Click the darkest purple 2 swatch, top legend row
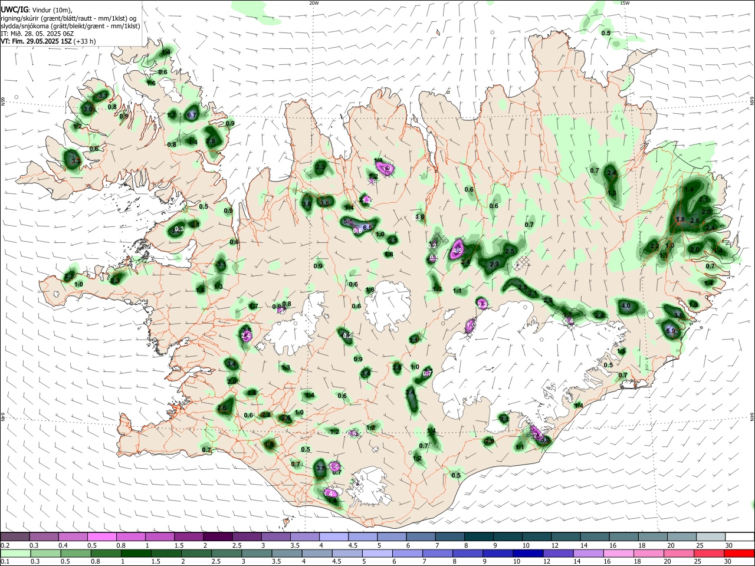Image resolution: width=755 pixels, height=566 pixels. (218, 537)
